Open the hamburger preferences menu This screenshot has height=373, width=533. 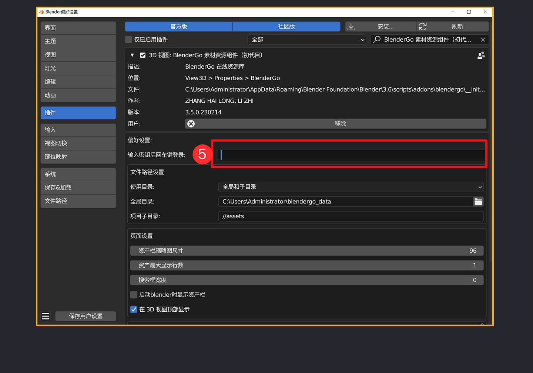pos(46,316)
